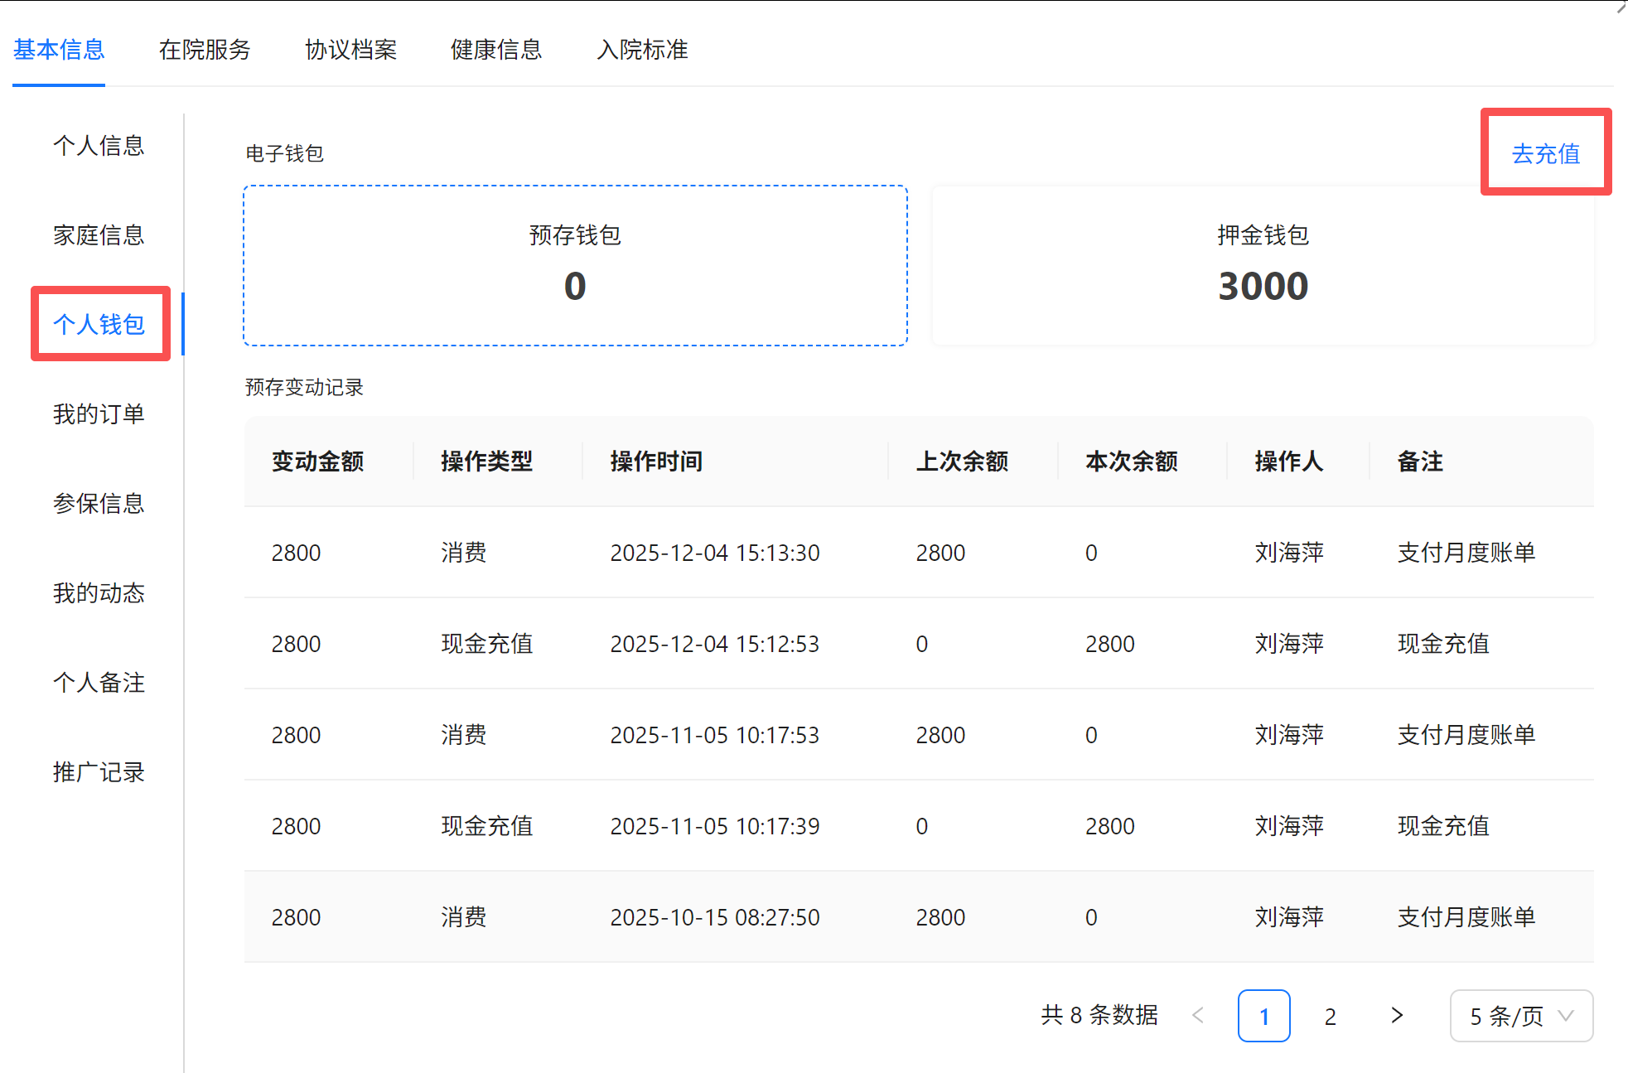Open 推广记录 sidebar item

99,772
